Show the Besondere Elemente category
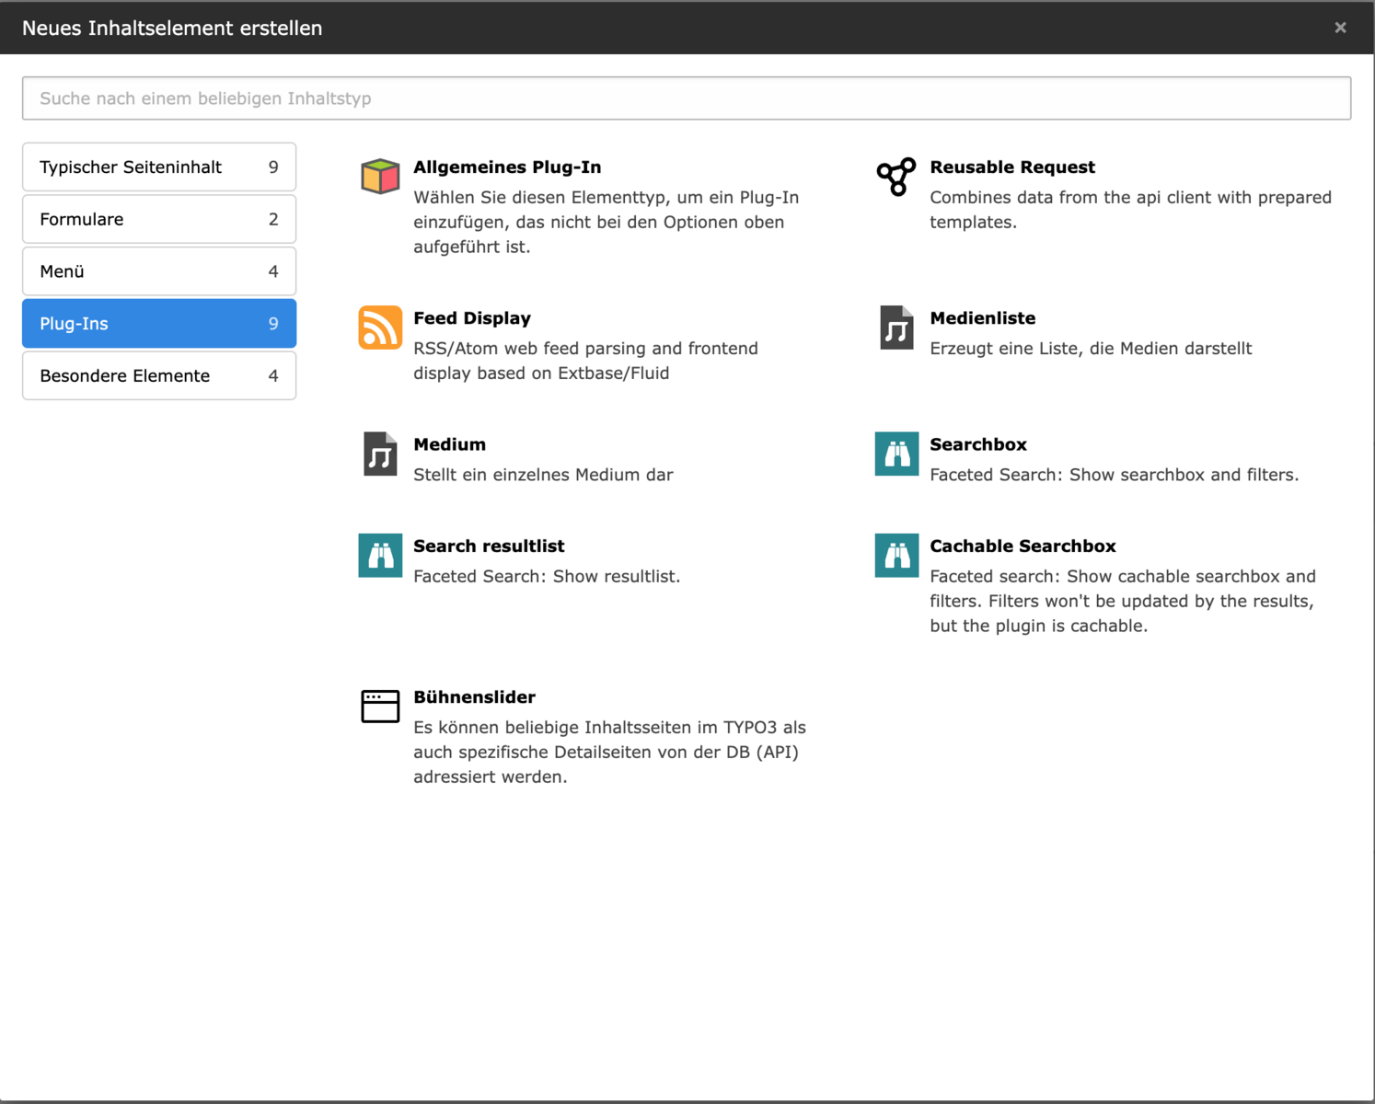The height and width of the screenshot is (1104, 1375). pos(159,375)
